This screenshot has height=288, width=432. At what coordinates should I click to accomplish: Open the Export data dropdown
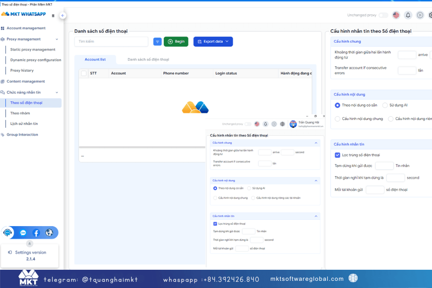213,42
